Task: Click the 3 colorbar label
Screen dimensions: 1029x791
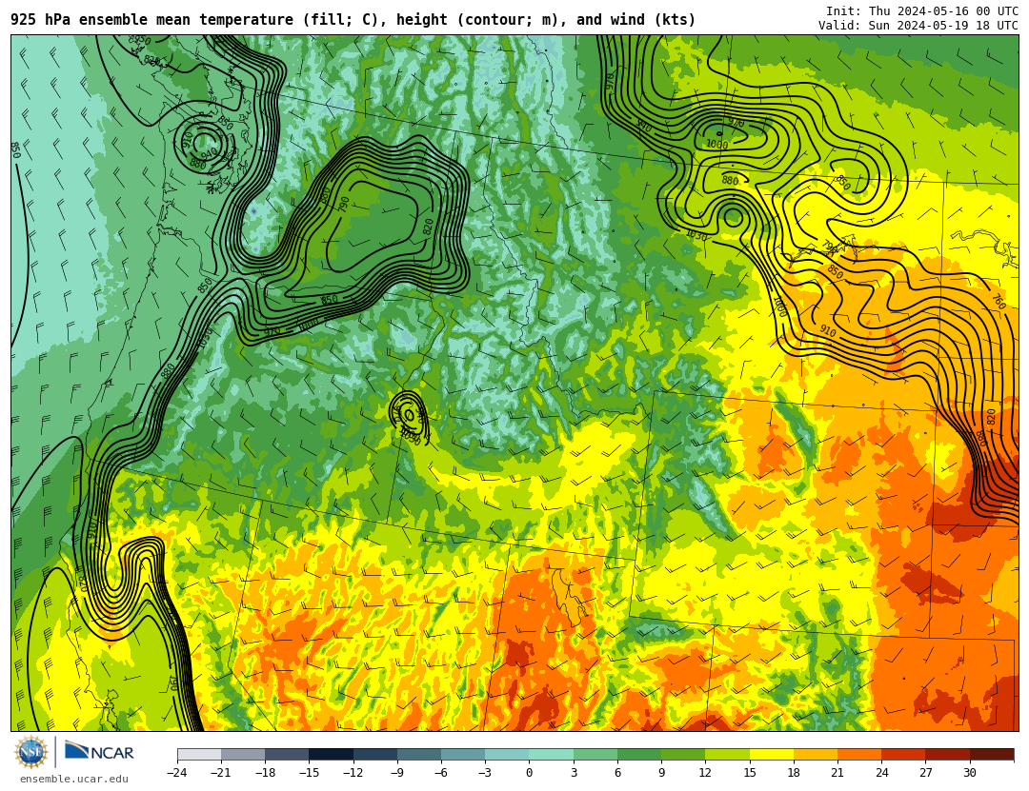Action: (574, 773)
